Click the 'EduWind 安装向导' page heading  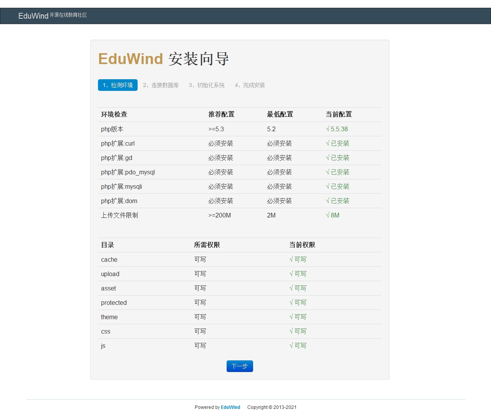(x=164, y=59)
